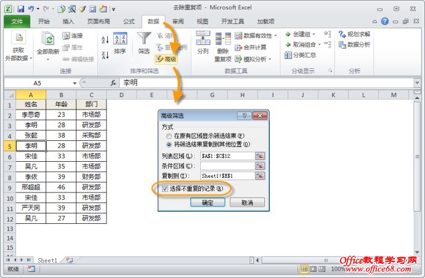Click 合并计算 (Consolidate) icon

point(238,47)
